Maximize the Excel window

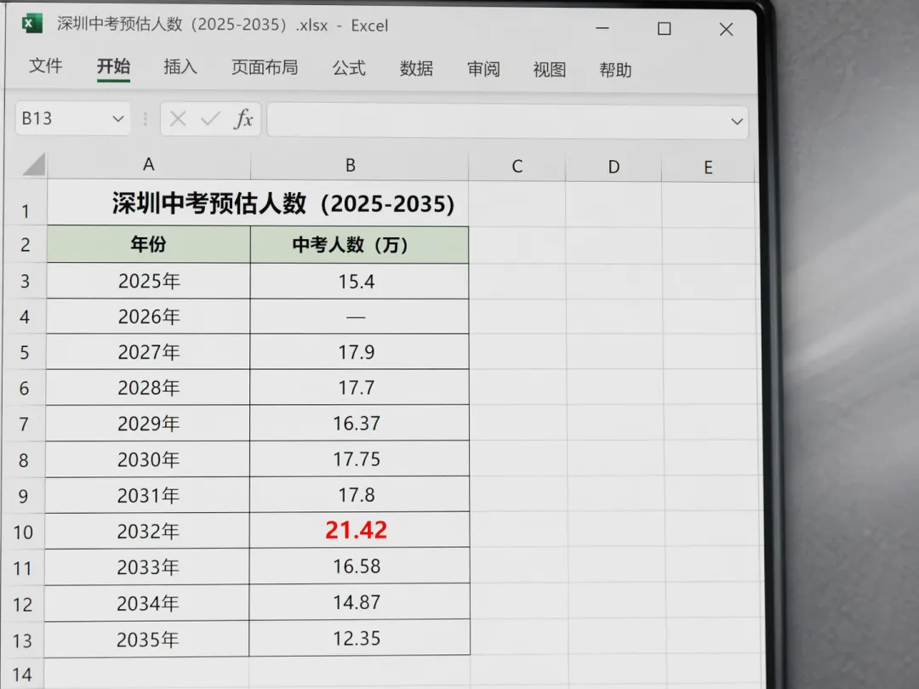click(x=664, y=29)
